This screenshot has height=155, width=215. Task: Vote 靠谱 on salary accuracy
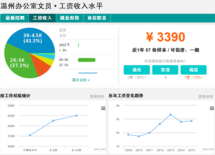[x=165, y=70]
